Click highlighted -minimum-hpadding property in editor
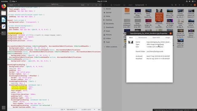This screenshot has width=197, height=111. pos(19,89)
